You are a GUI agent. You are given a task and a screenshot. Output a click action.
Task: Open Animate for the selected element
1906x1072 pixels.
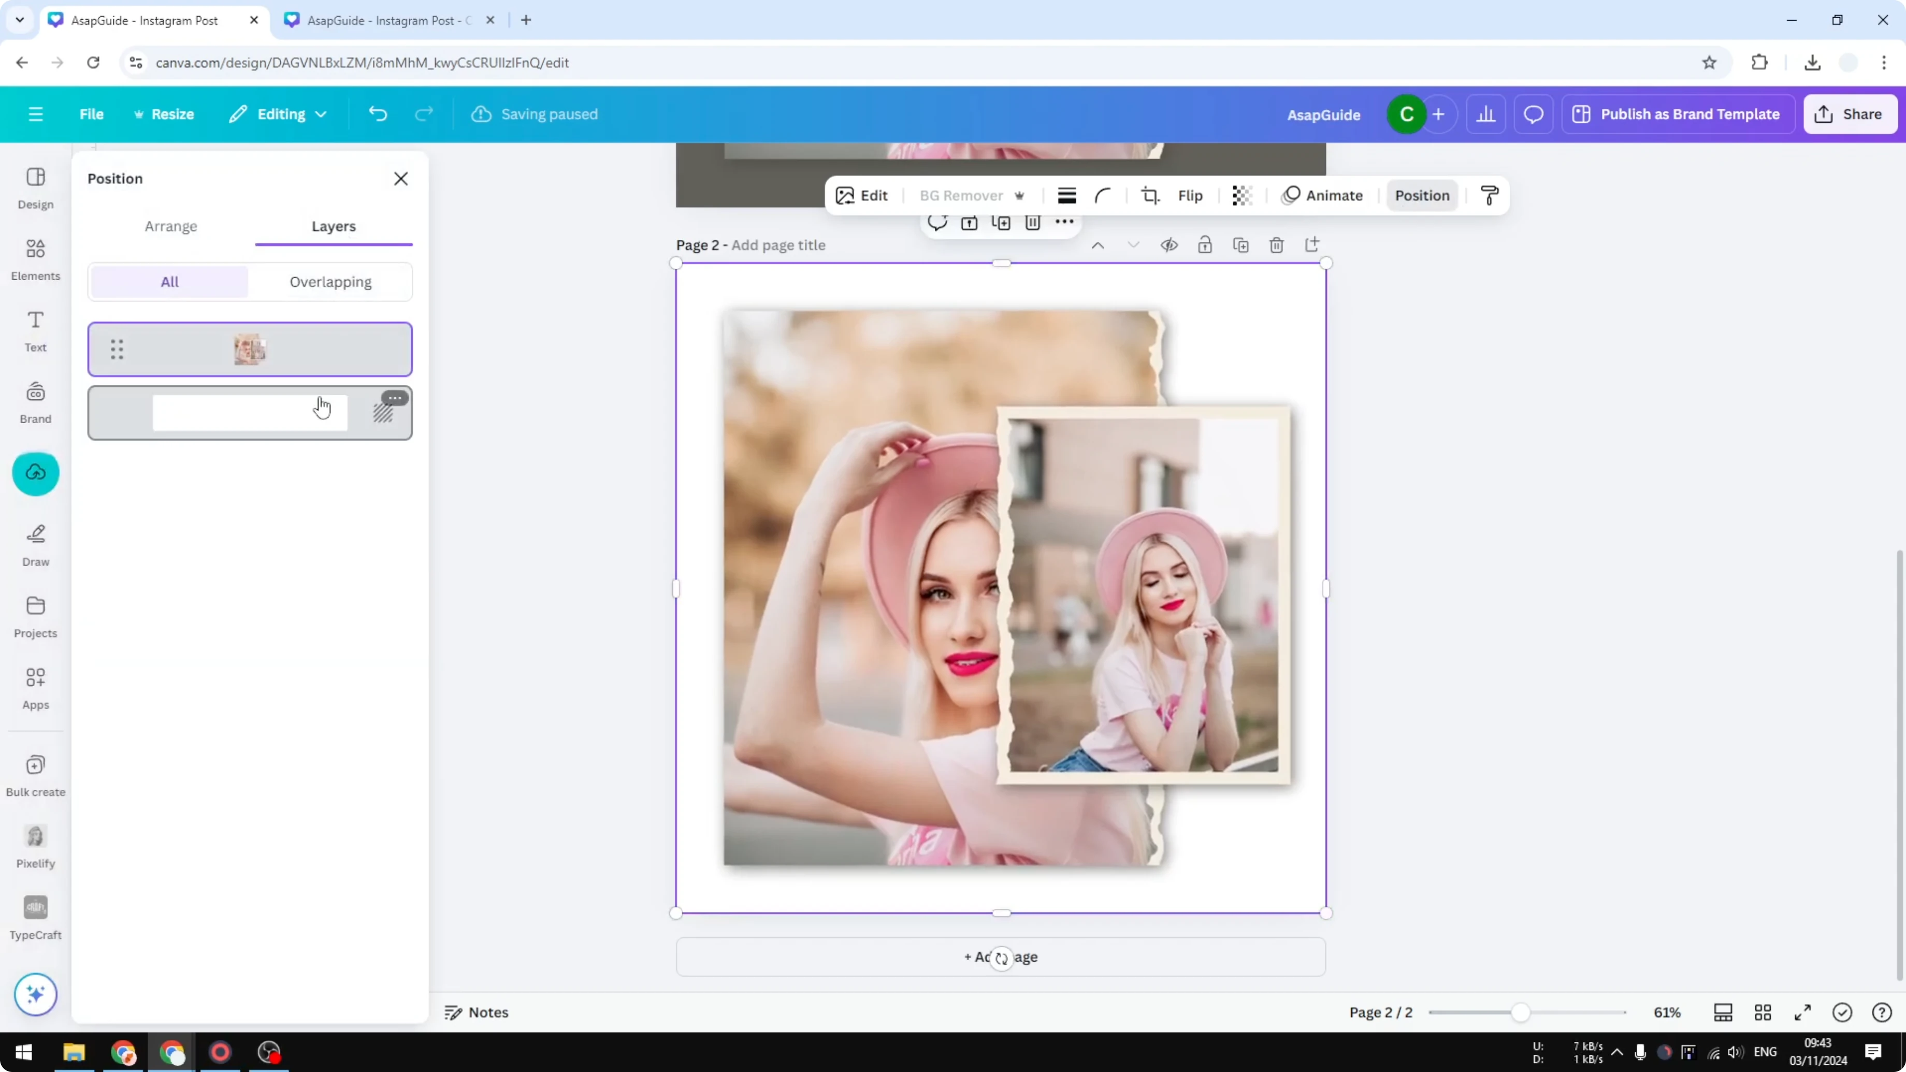pos(1324,195)
